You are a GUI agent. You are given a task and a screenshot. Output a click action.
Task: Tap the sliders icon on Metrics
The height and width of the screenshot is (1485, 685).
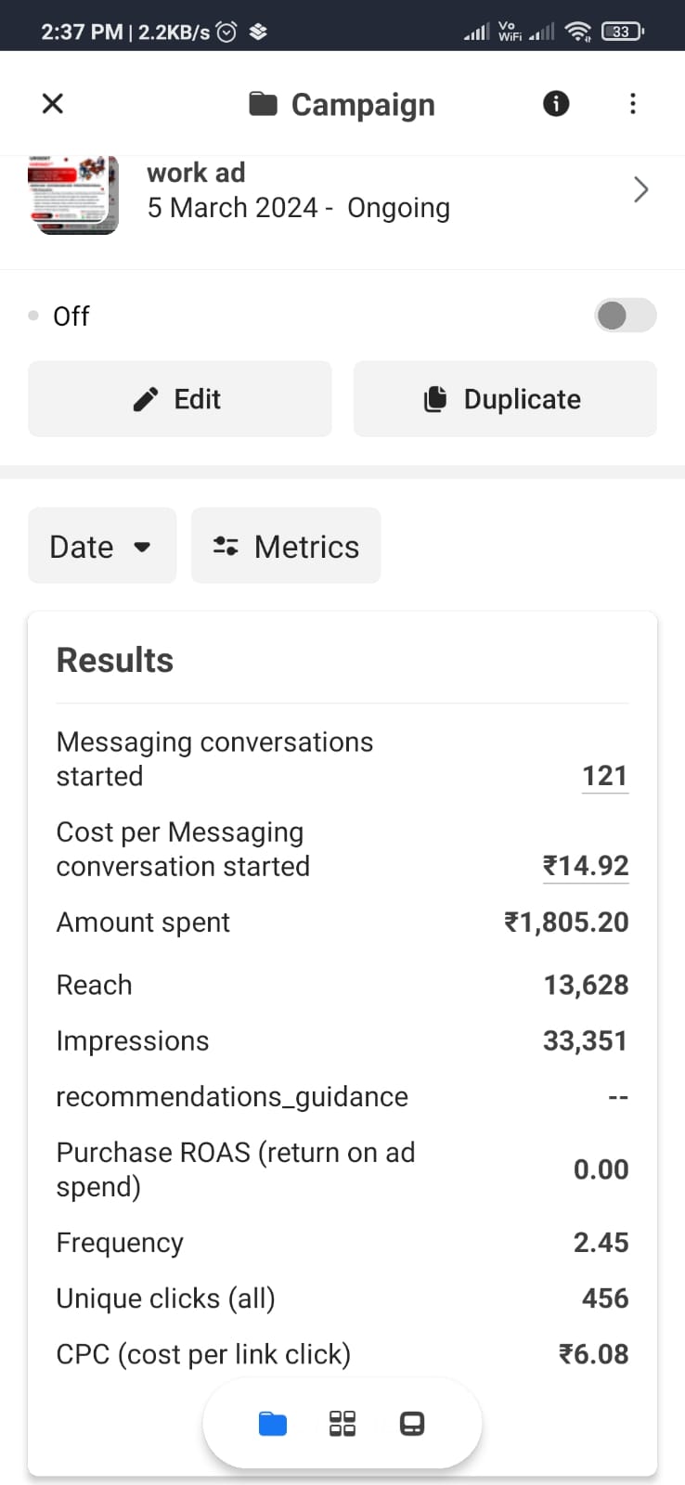pyautogui.click(x=226, y=546)
